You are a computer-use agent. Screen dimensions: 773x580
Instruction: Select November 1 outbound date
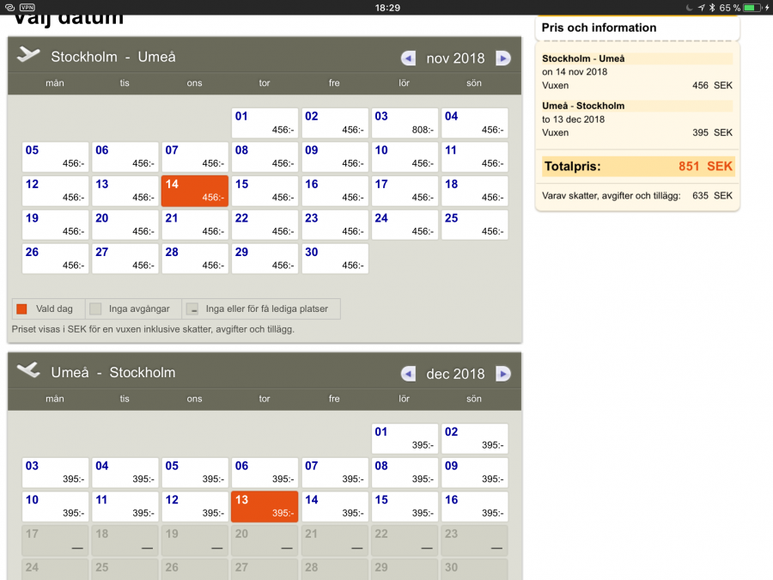(x=265, y=123)
